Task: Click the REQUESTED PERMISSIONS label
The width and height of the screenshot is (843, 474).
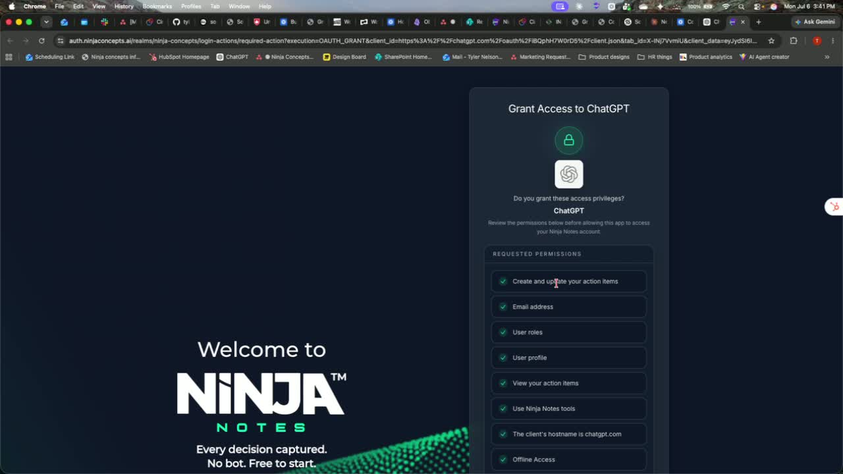Action: coord(537,254)
